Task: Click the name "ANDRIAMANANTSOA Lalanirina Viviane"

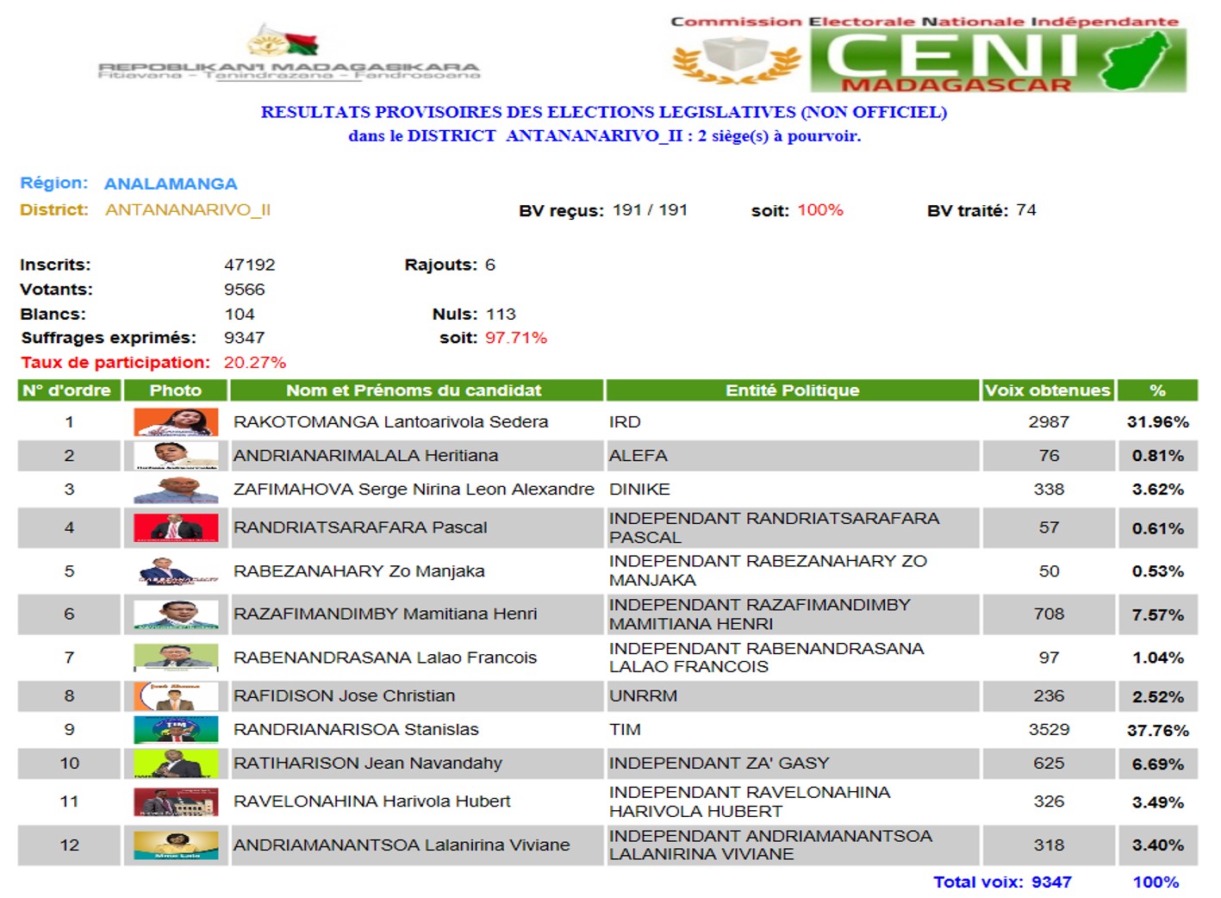Action: [402, 845]
